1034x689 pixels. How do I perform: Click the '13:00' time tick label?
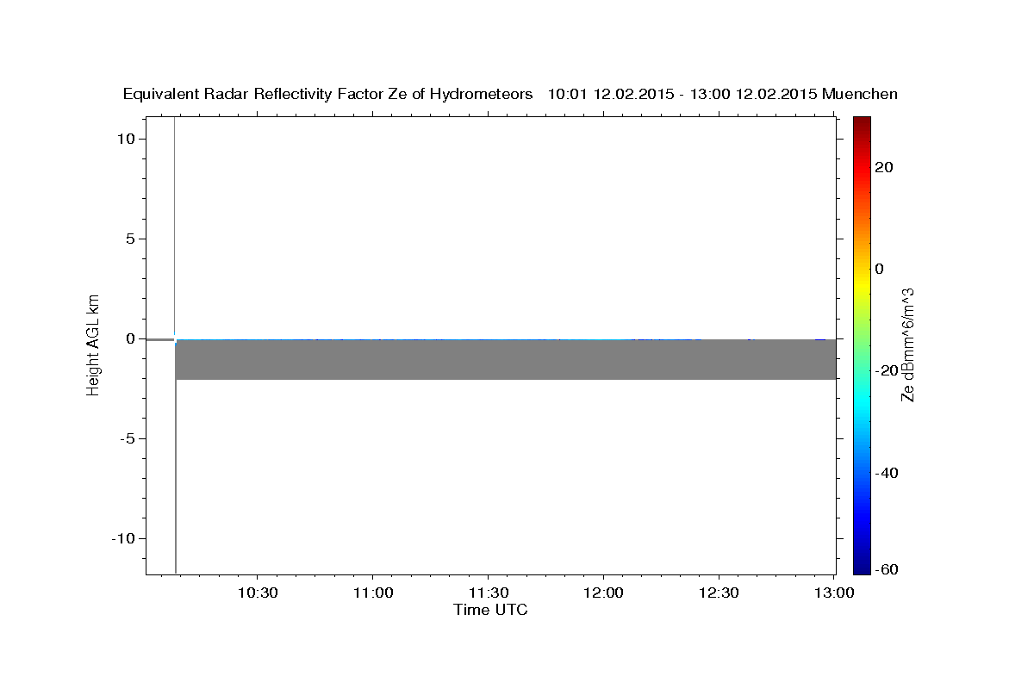click(835, 593)
